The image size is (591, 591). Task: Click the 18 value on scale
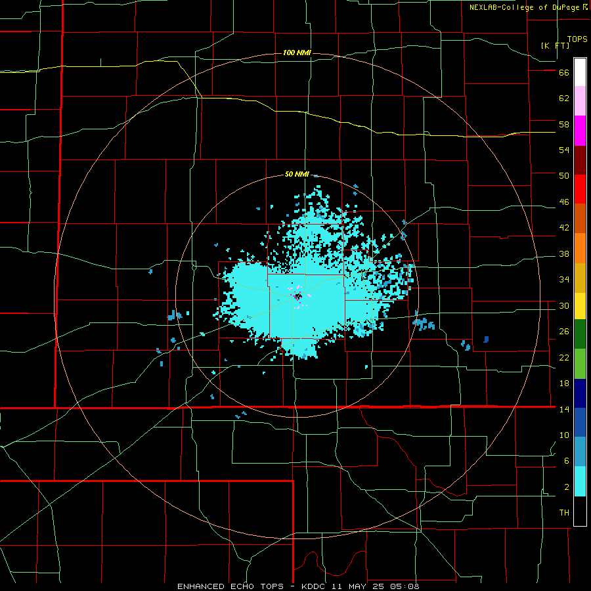564,383
